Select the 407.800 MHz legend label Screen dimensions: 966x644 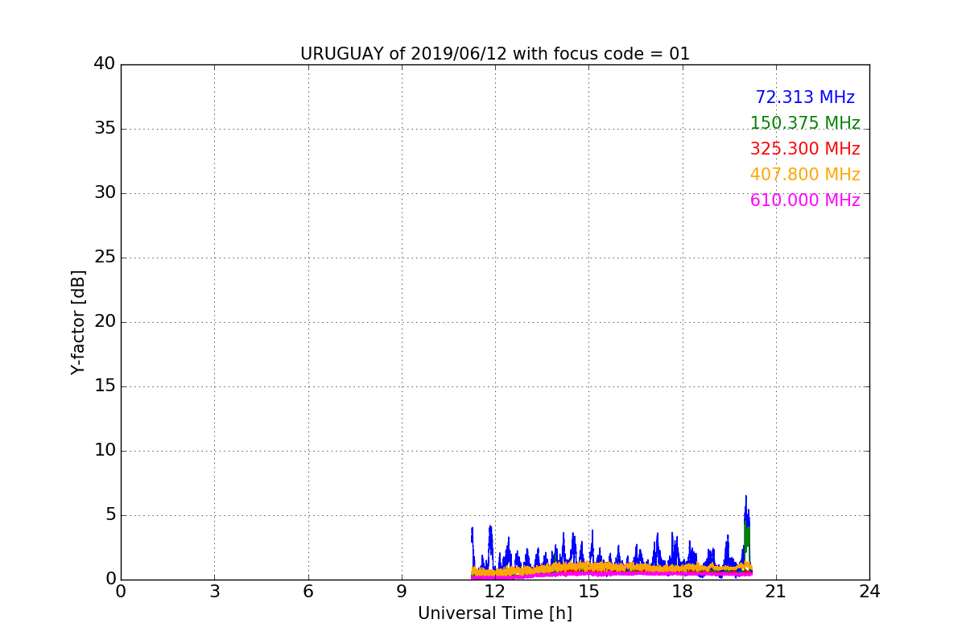tap(805, 175)
